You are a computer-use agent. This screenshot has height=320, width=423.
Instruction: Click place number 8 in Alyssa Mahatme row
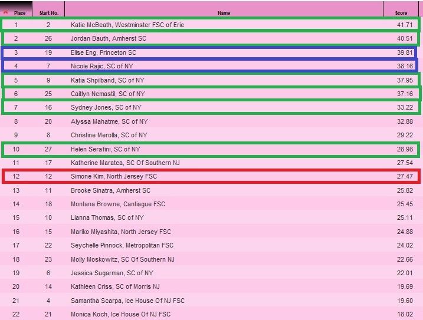(16, 121)
